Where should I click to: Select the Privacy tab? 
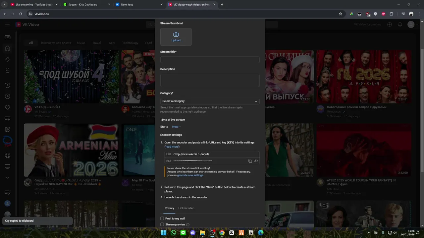pos(169,208)
